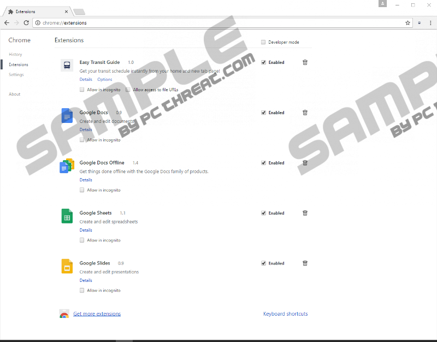The image size is (437, 342).
Task: Open the Chrome three-dot menu
Action: [430, 23]
